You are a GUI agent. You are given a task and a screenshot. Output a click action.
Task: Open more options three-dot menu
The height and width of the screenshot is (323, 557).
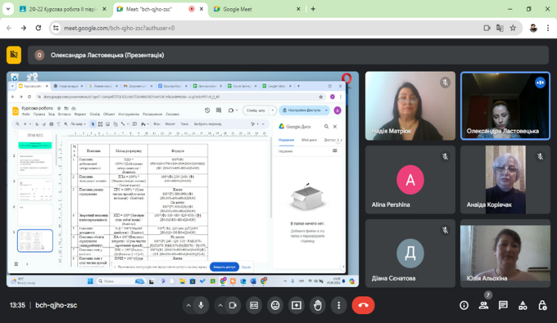339,305
